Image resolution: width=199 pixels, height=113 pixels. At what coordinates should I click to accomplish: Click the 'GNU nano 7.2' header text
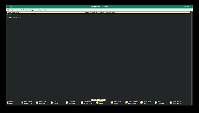[x=14, y=12]
